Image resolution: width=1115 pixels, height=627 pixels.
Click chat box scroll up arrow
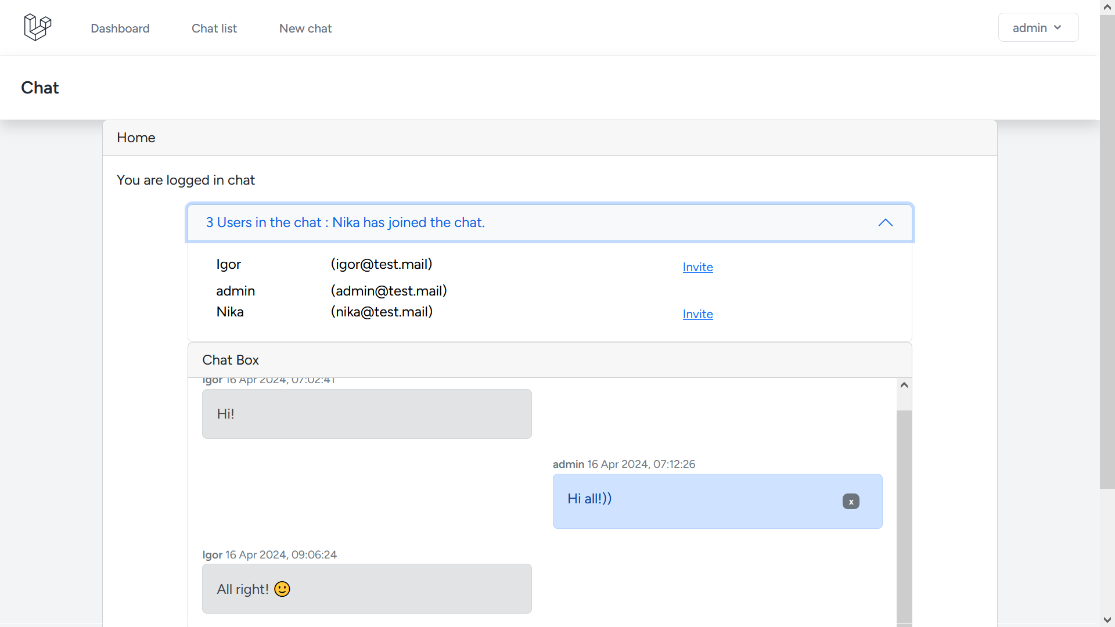click(904, 385)
